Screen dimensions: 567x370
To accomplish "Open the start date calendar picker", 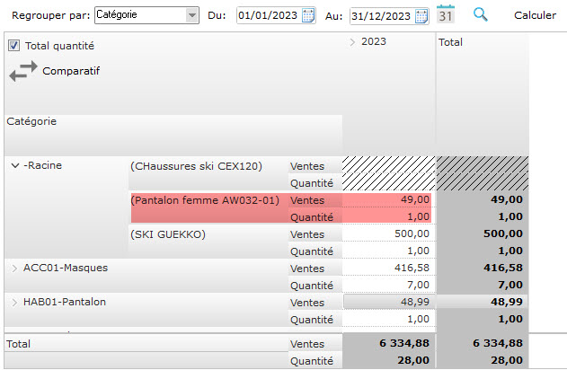I will (x=308, y=16).
